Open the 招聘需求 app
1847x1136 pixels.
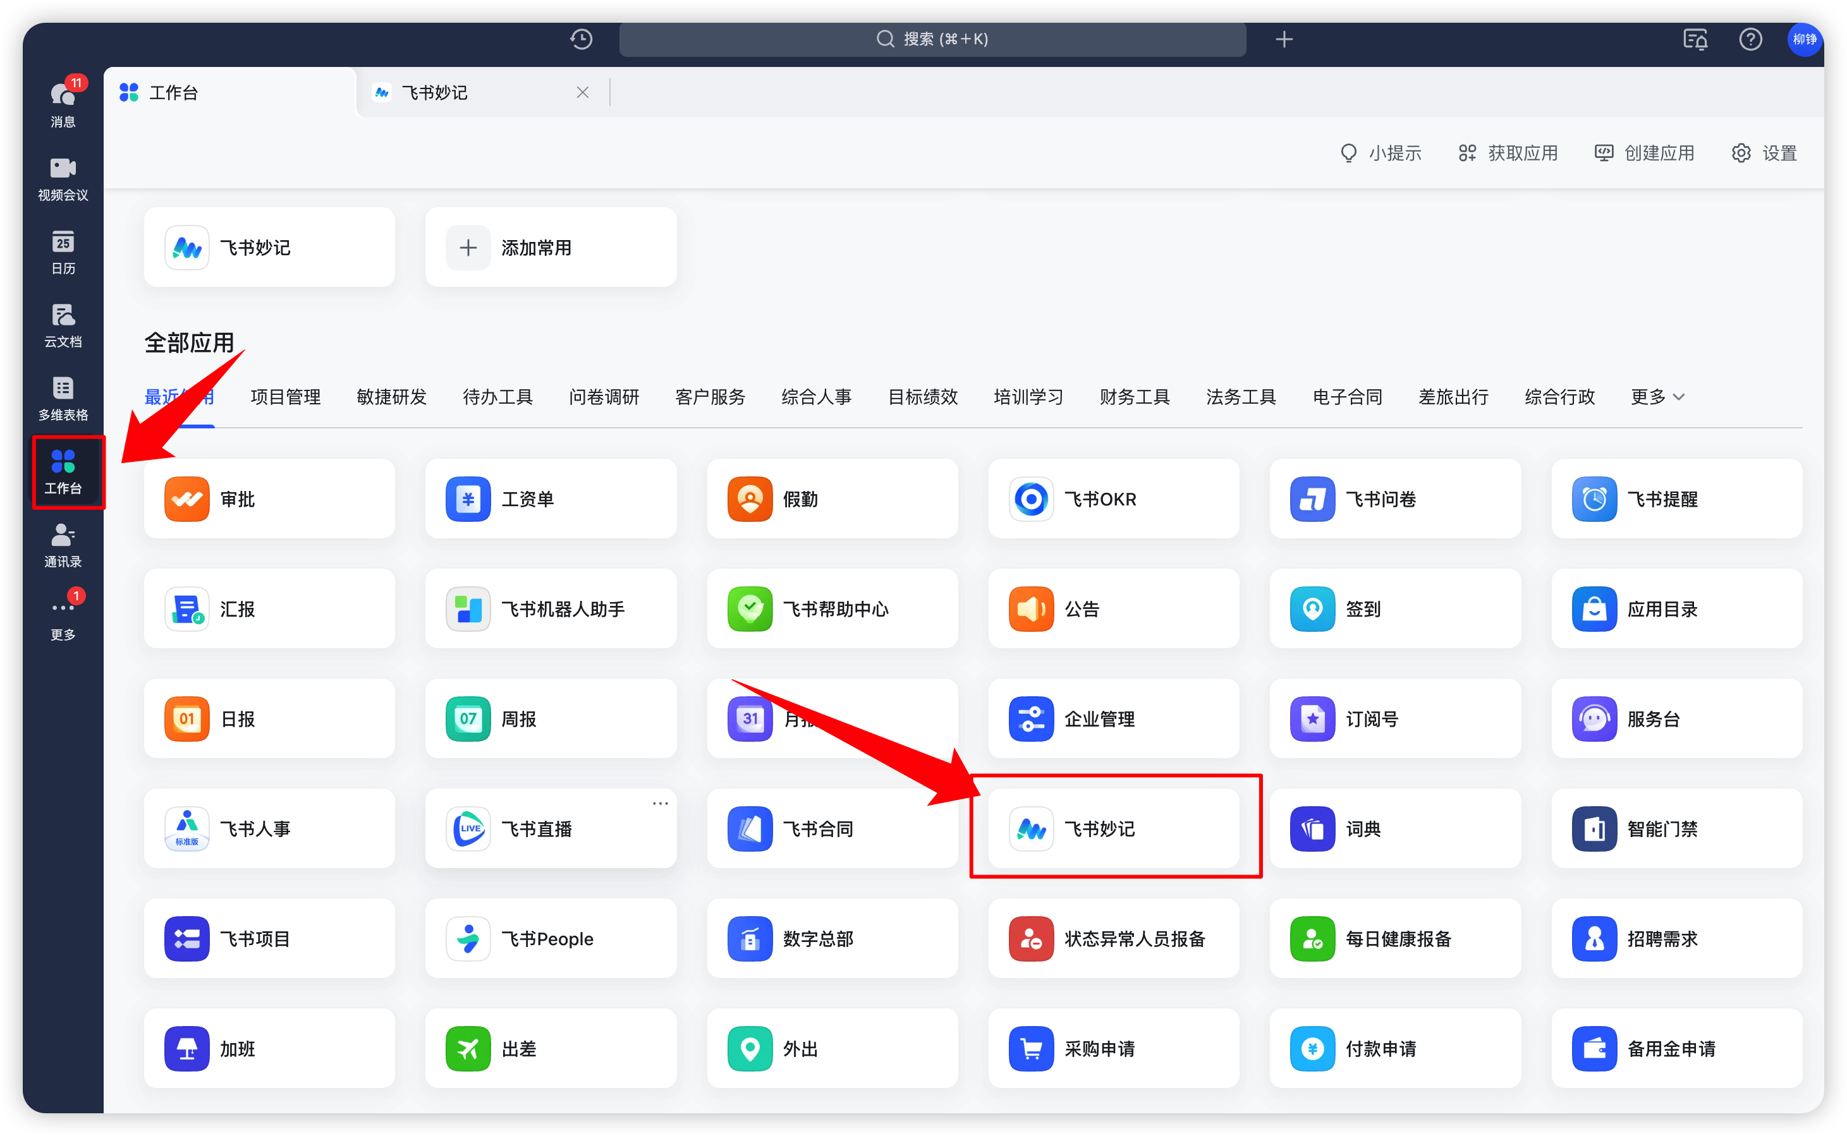click(x=1676, y=938)
